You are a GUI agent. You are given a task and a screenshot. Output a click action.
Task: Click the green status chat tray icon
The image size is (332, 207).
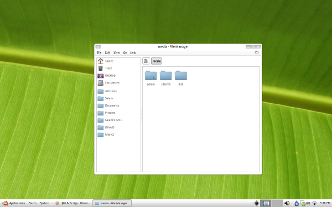pyautogui.click(x=303, y=203)
